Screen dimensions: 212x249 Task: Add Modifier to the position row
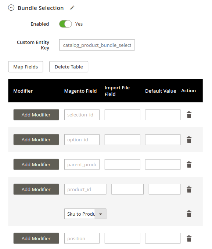coord(36,238)
